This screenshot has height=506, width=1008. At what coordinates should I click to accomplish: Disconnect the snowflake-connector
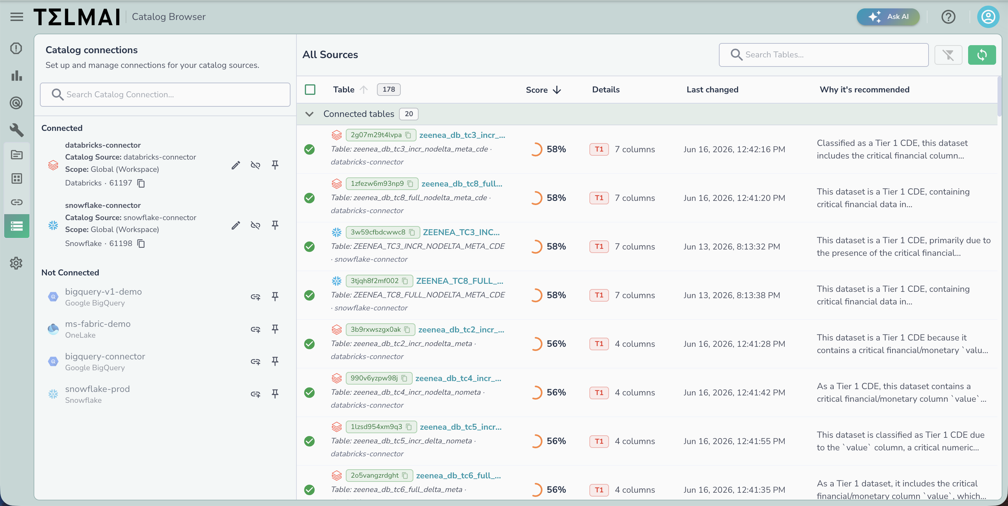pos(255,225)
